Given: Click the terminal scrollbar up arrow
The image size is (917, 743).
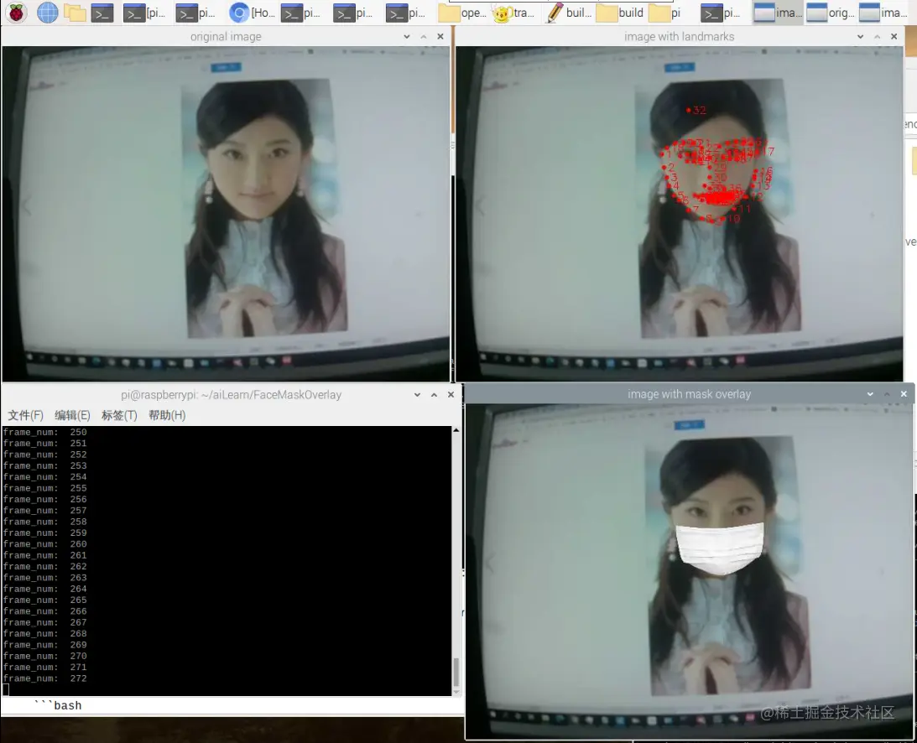Looking at the screenshot, I should (456, 430).
